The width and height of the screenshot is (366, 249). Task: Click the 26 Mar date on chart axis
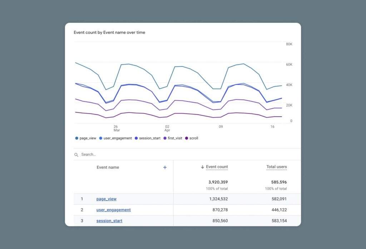click(x=115, y=128)
